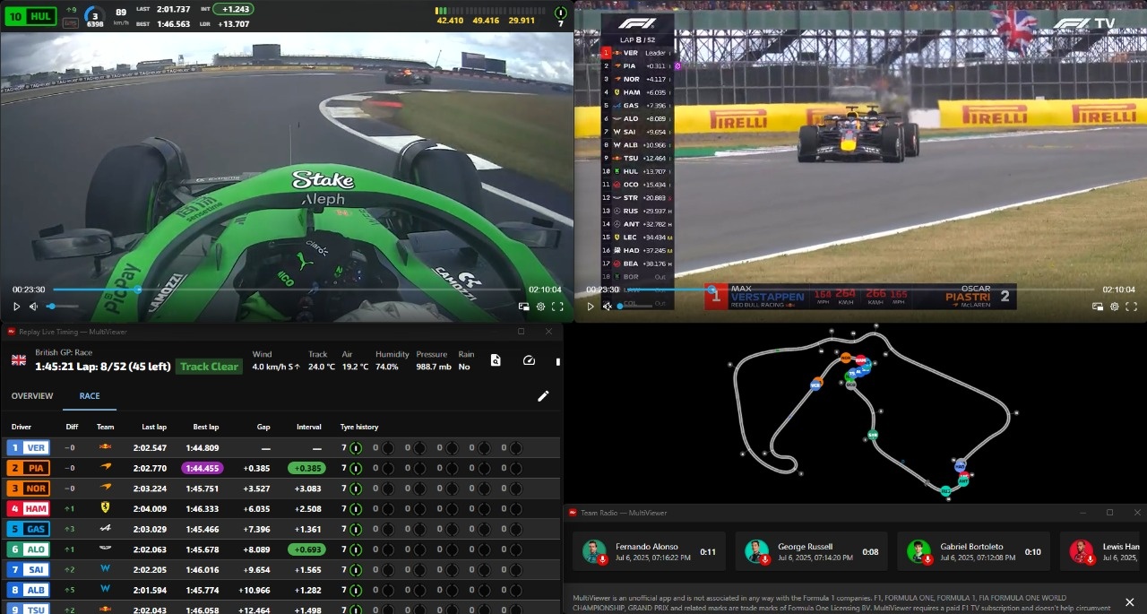The width and height of the screenshot is (1147, 614).
Task: Click the pencil edit icon on the race table
Action: (543, 396)
